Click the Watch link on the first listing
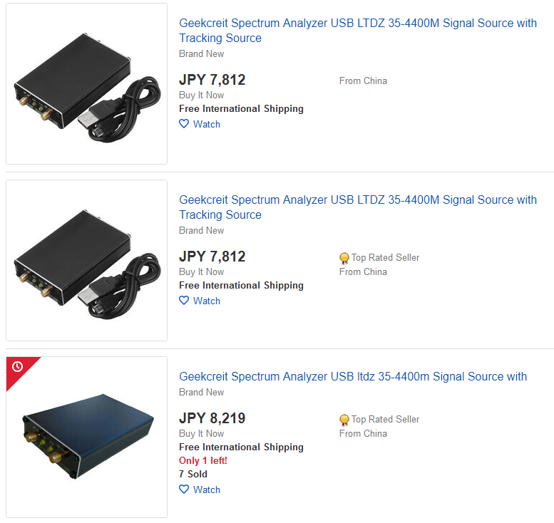The height and width of the screenshot is (523, 554). 207,124
